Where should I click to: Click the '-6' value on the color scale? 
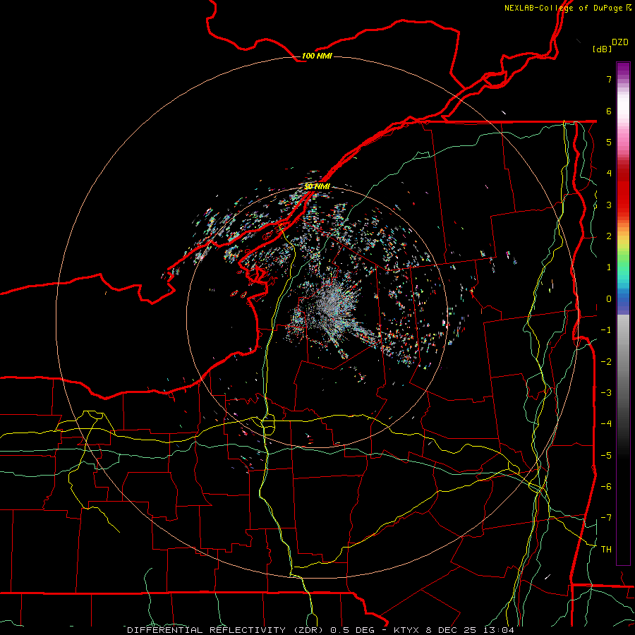coord(606,487)
